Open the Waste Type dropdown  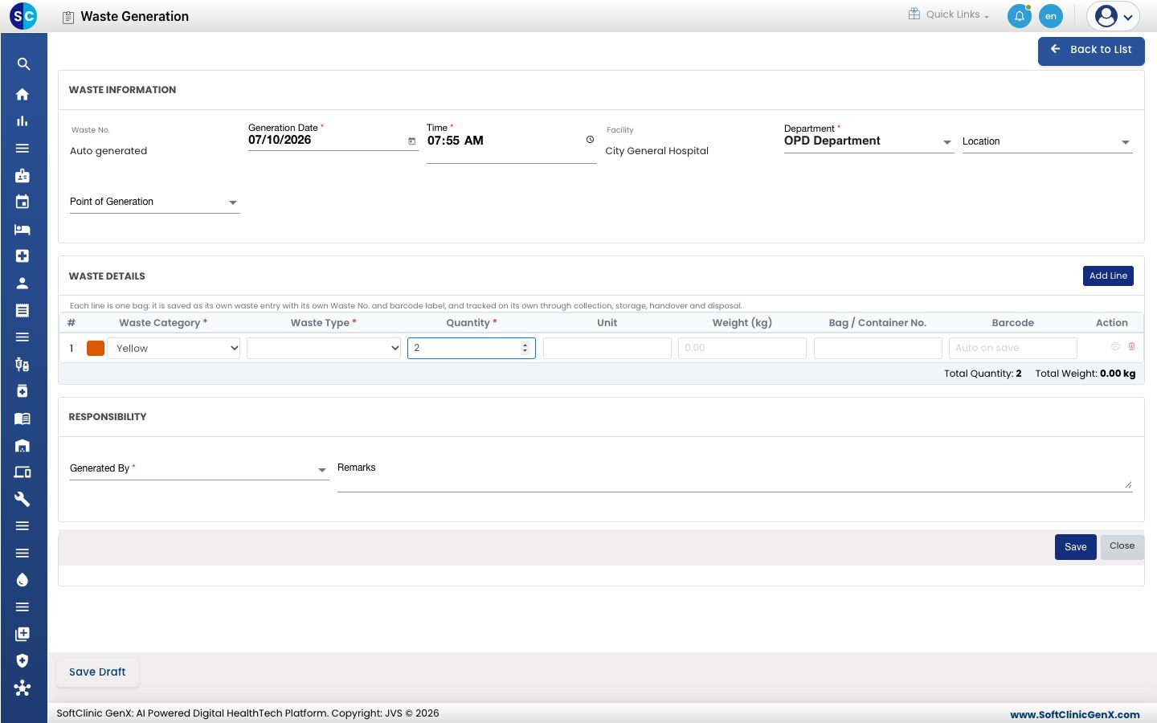coord(324,348)
